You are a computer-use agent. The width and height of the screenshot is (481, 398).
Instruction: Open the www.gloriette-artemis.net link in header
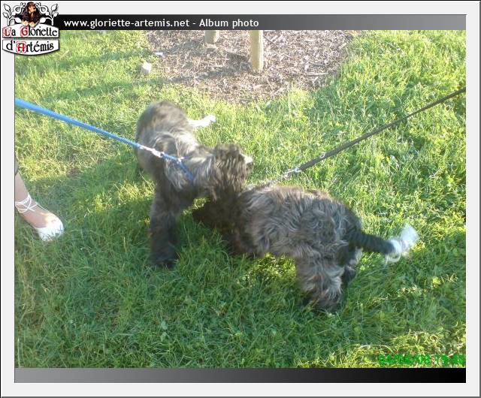(126, 23)
